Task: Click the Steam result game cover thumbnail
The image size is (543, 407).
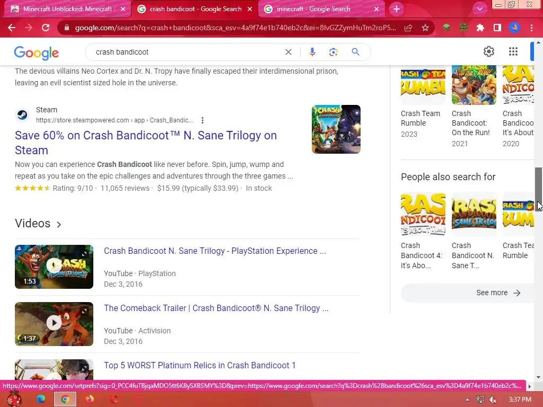Action: coord(336,129)
